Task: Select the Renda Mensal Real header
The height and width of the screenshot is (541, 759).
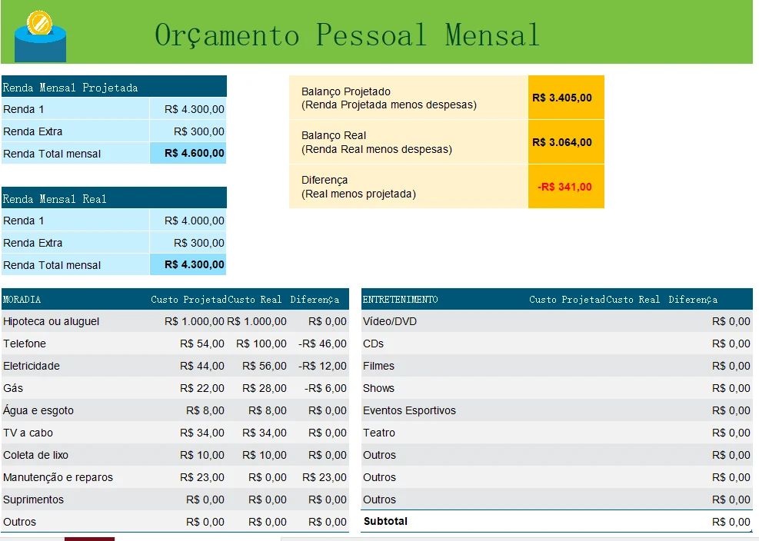Action: click(55, 199)
